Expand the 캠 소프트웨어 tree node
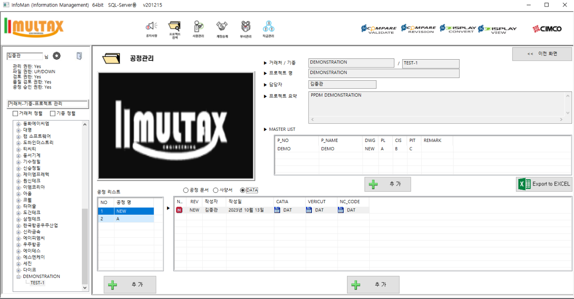This screenshot has width=574, height=299. 19,136
